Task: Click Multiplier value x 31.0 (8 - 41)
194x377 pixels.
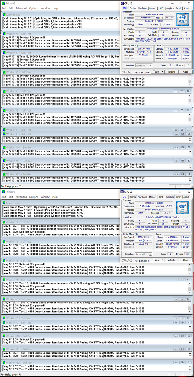Action: pyautogui.click(x=144, y=52)
